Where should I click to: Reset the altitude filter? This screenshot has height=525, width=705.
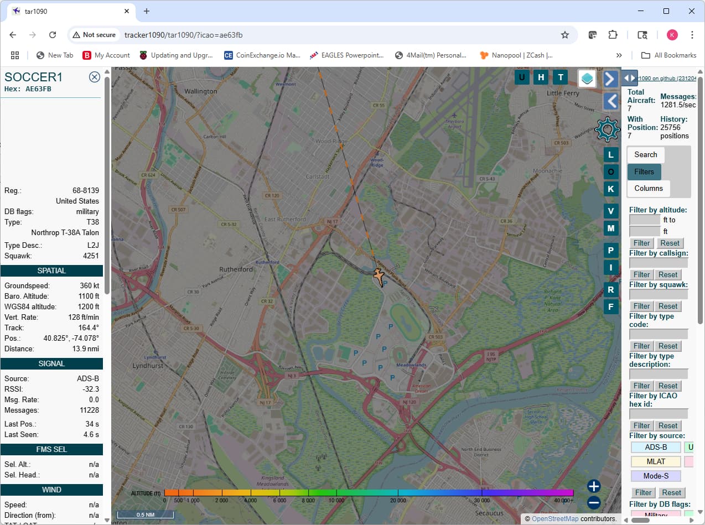pyautogui.click(x=670, y=243)
